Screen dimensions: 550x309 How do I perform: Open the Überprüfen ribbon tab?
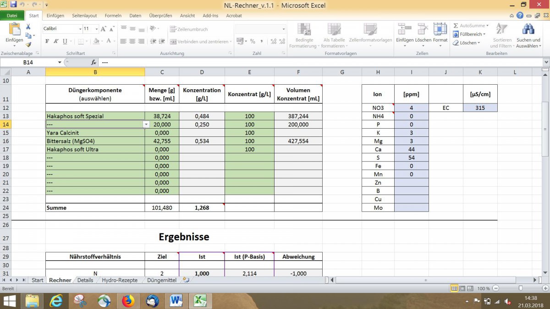coord(161,16)
